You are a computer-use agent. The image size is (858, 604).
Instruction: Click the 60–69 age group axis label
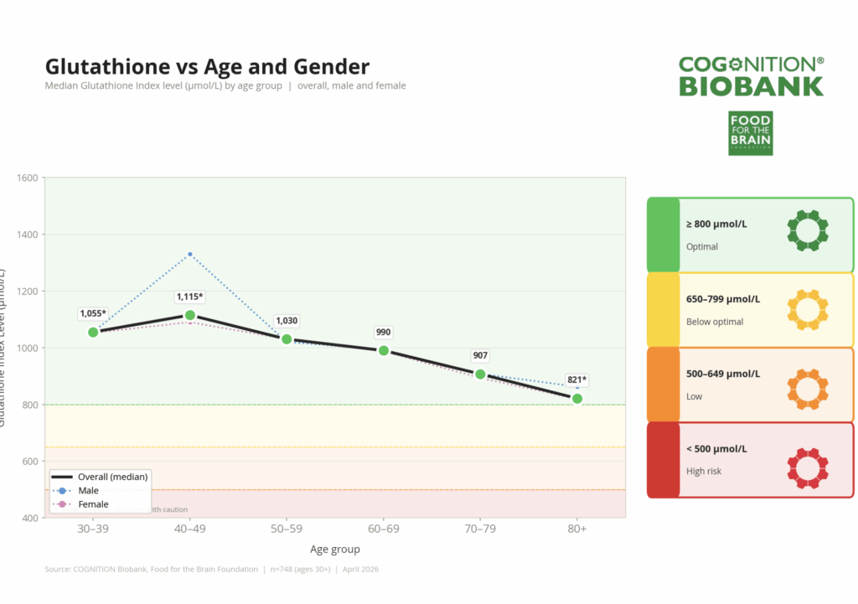coord(384,529)
